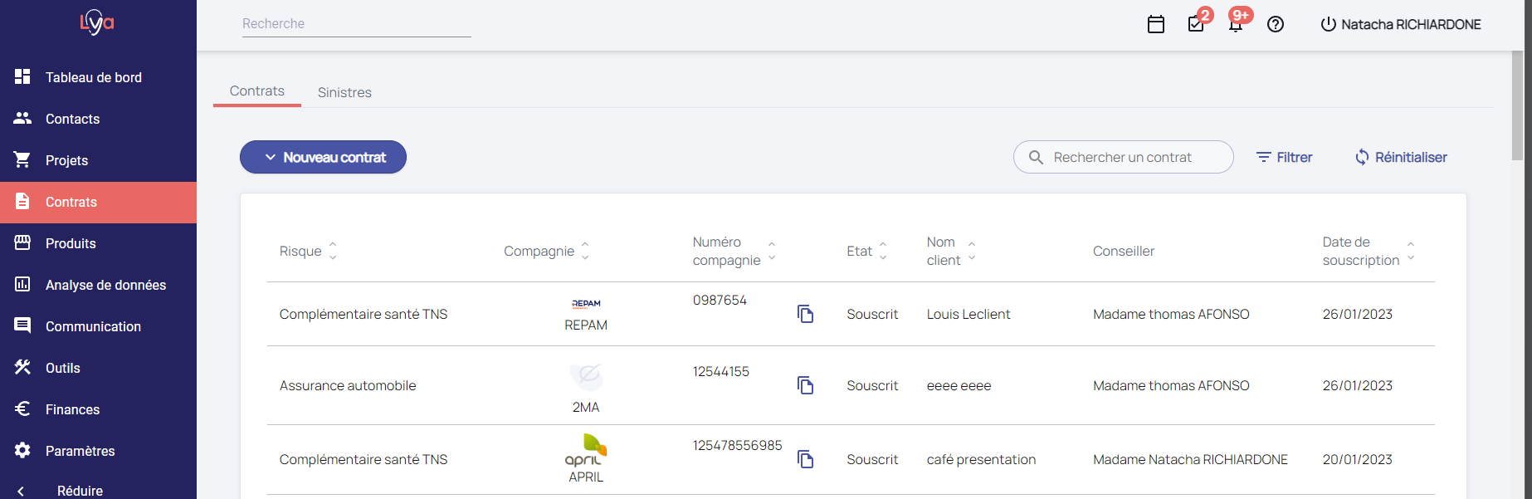Click the help question mark icon

point(1276,24)
